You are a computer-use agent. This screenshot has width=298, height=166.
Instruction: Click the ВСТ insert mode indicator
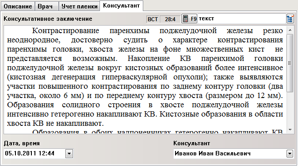(x=153, y=19)
